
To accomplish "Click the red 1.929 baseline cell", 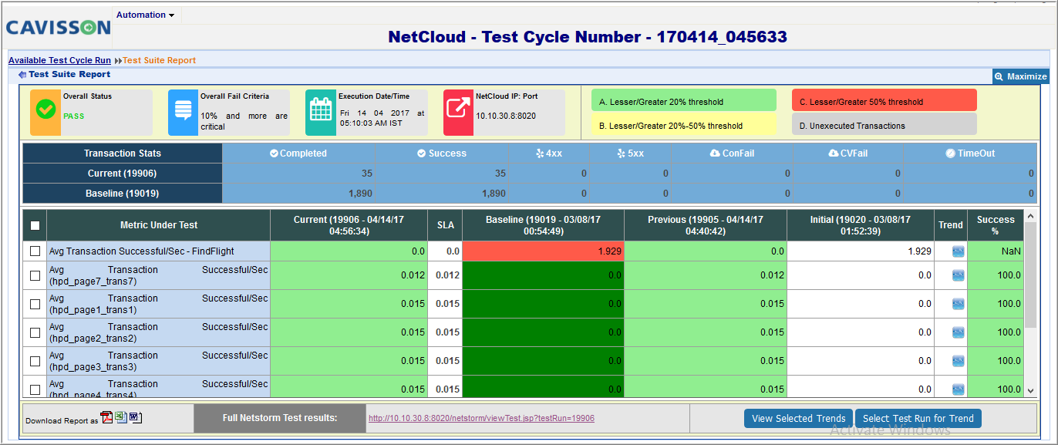I will click(544, 251).
